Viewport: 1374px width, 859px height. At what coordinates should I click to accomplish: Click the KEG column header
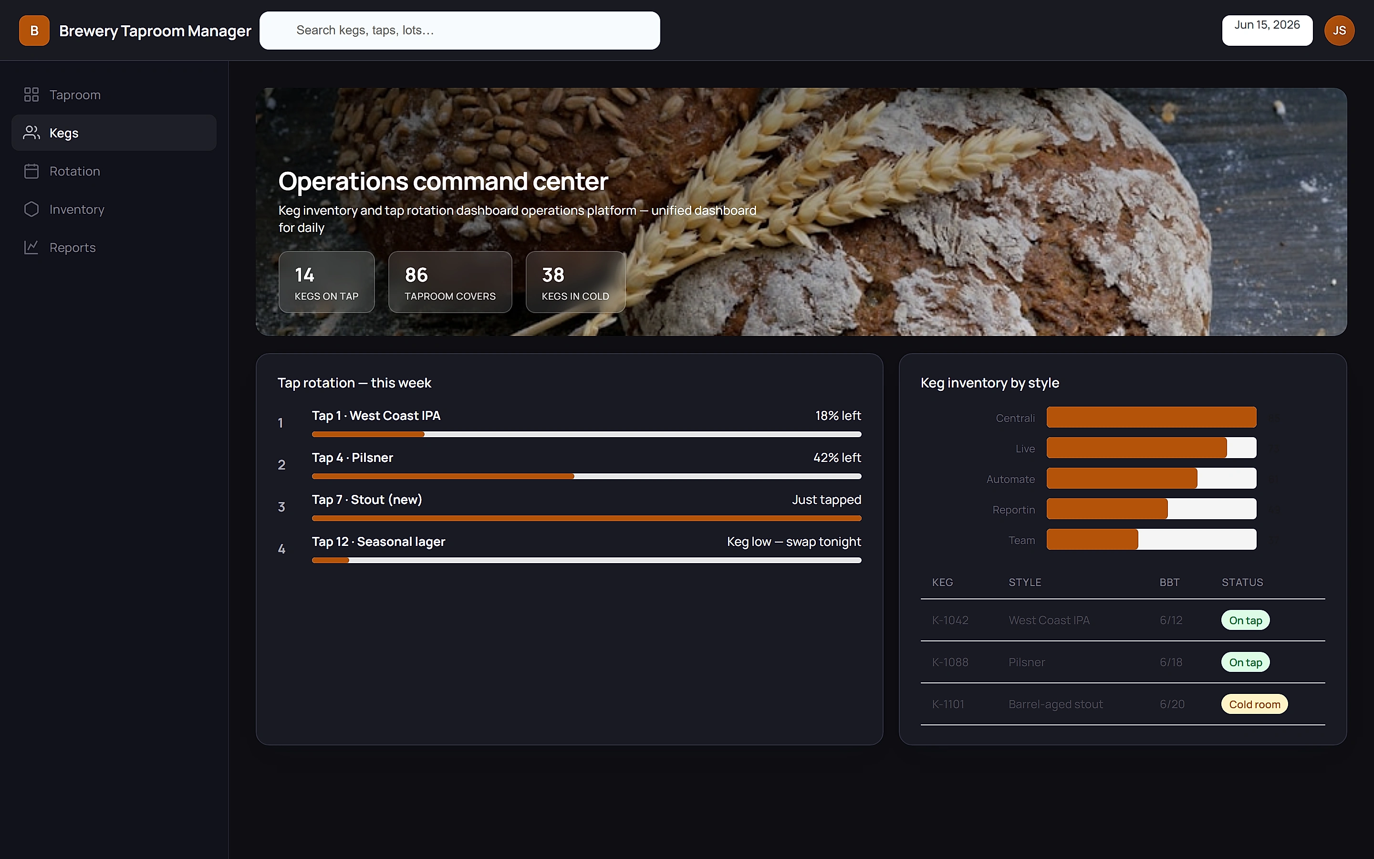coord(943,582)
